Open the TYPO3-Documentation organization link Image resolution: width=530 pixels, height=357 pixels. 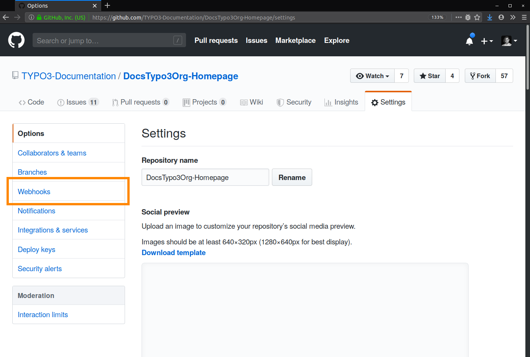[x=69, y=76]
